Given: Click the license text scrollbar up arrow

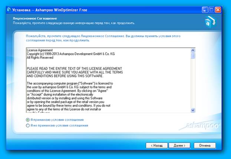Looking at the screenshot, I should 193,51.
